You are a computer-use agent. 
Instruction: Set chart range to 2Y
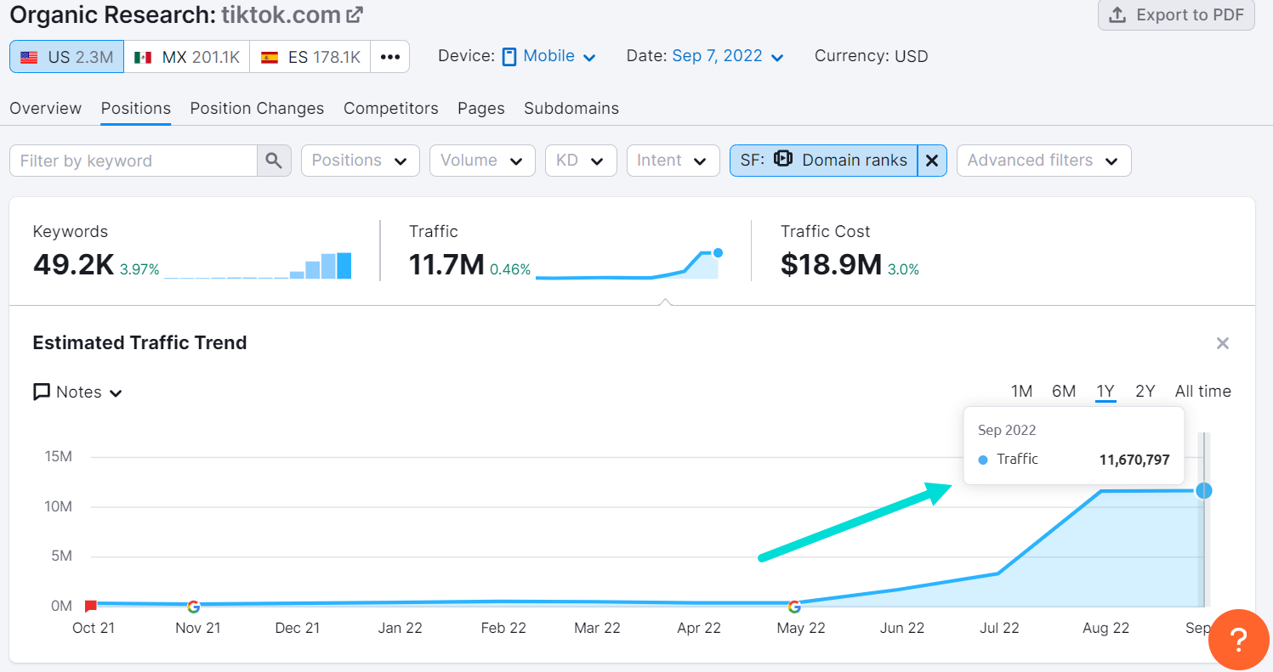click(1145, 392)
